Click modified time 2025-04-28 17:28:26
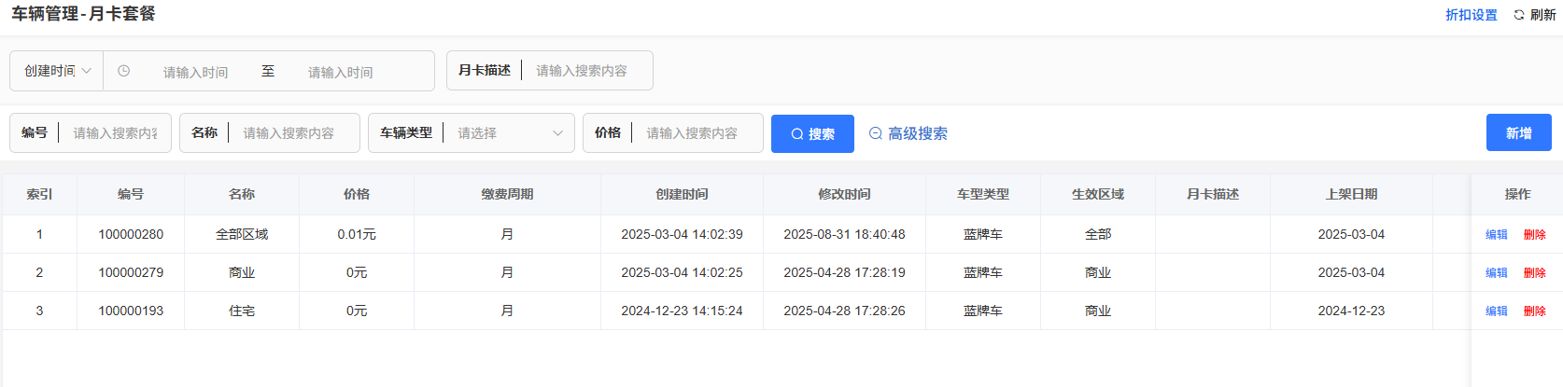Viewport: 1563px width, 387px height. point(844,311)
